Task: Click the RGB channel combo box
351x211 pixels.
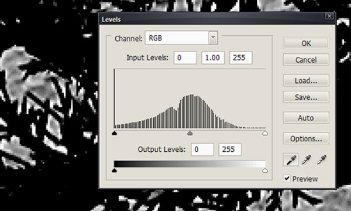Action: 181,38
